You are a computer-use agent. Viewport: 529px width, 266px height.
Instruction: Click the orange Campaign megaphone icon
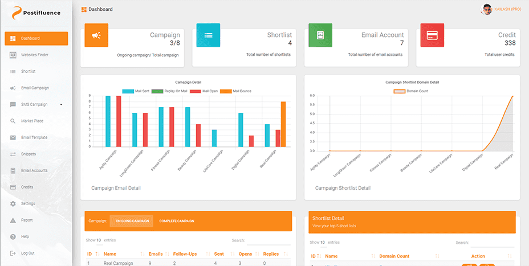[96, 35]
